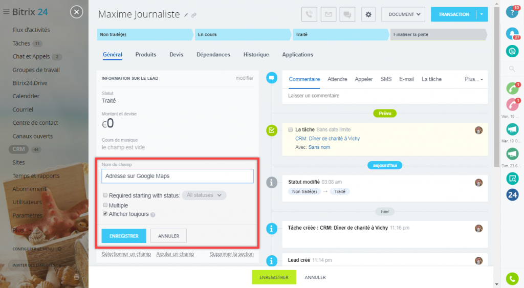Open the Historique tab

pos(256,54)
